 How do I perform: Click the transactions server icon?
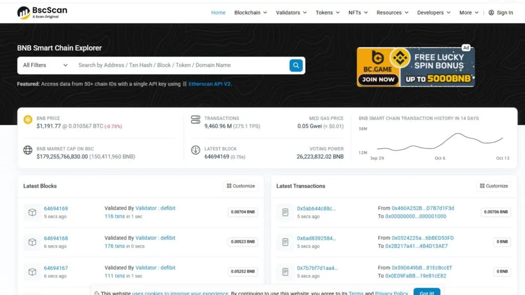pos(195,119)
